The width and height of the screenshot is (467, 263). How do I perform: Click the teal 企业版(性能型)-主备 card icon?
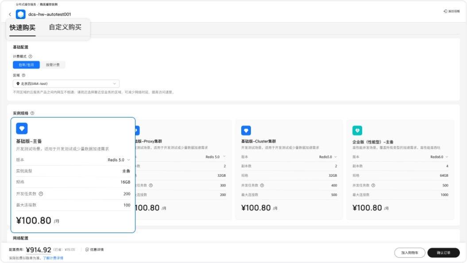coord(357,130)
